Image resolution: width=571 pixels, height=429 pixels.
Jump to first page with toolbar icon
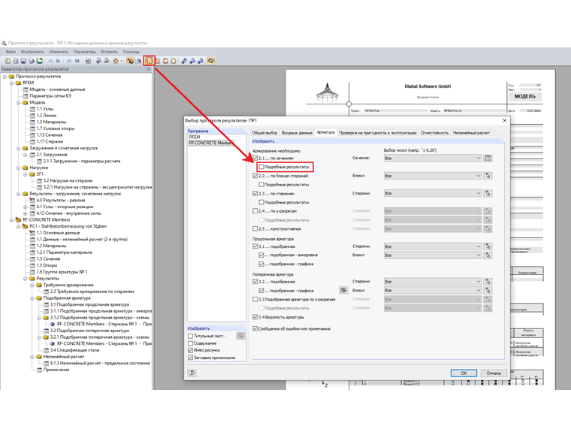(x=69, y=61)
